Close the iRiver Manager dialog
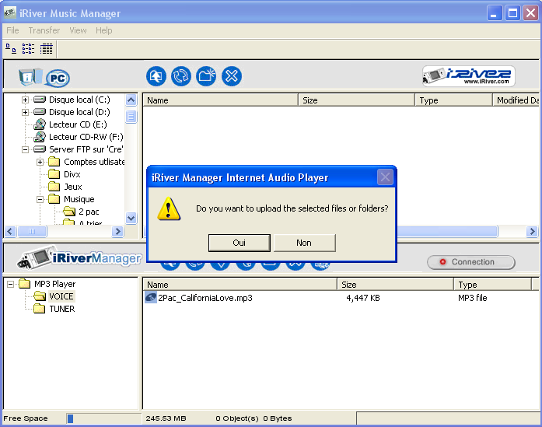Screen dimensions: 542x427 coord(385,177)
